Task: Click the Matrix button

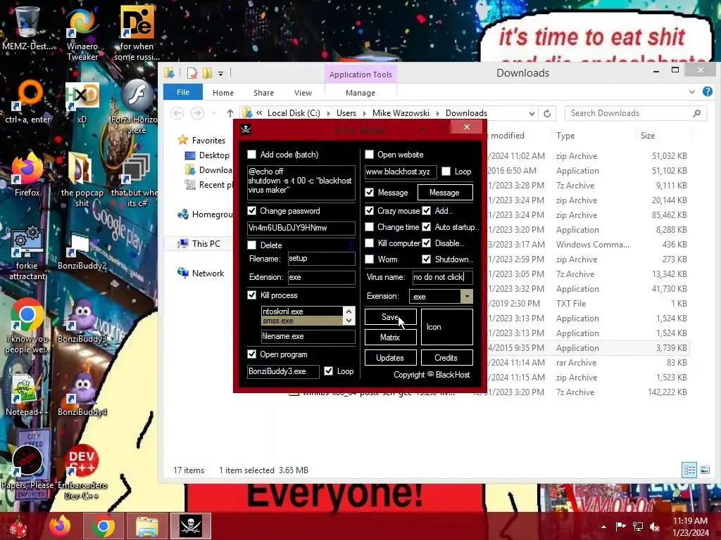Action: pos(390,337)
